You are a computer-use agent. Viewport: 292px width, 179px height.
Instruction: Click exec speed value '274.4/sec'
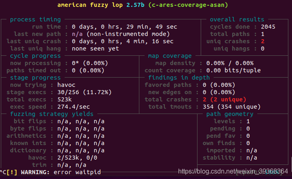pos(74,107)
